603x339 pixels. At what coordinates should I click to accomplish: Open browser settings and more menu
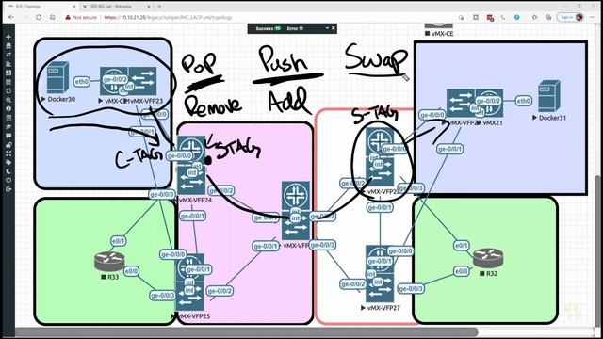coord(593,17)
